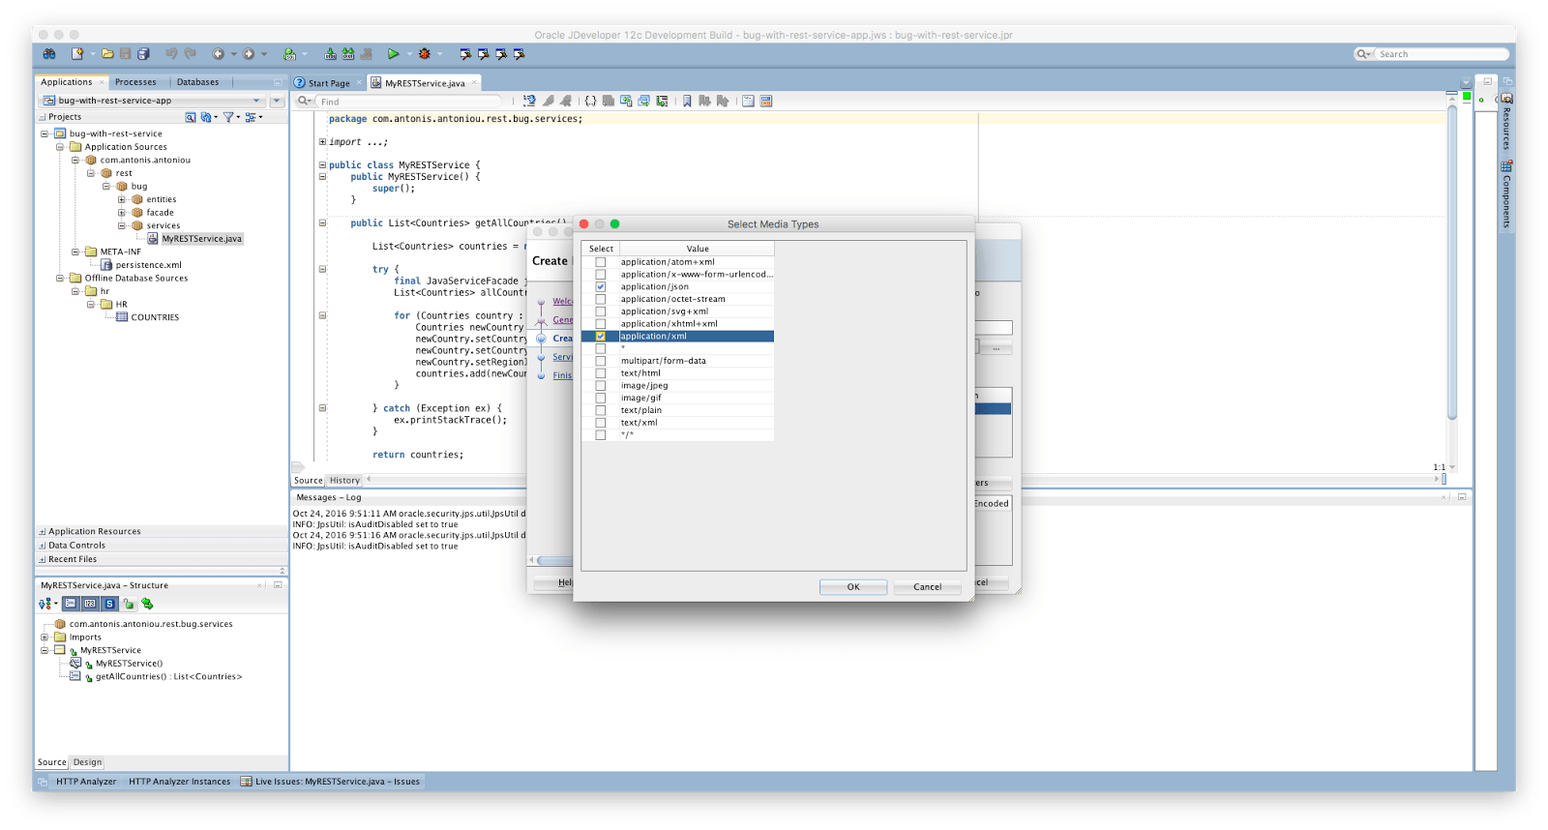Viewport: 1548px width, 830px height.
Task: Expand the Application Resources section
Action: pyautogui.click(x=42, y=532)
